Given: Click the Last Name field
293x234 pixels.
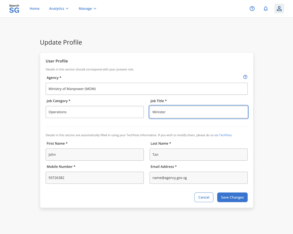Looking at the screenshot, I should pyautogui.click(x=198, y=154).
